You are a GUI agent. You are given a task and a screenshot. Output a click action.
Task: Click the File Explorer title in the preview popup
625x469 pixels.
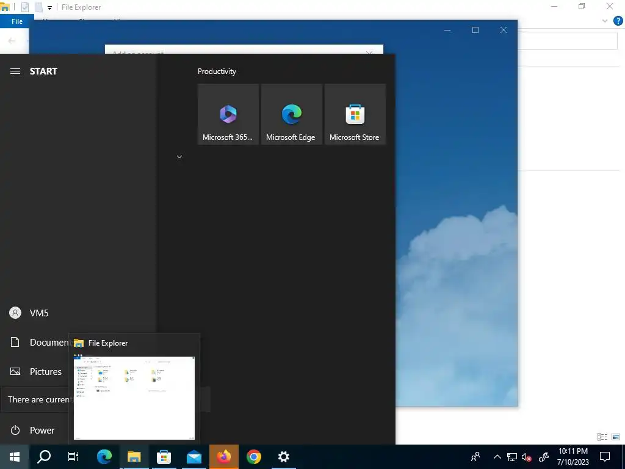coord(108,343)
